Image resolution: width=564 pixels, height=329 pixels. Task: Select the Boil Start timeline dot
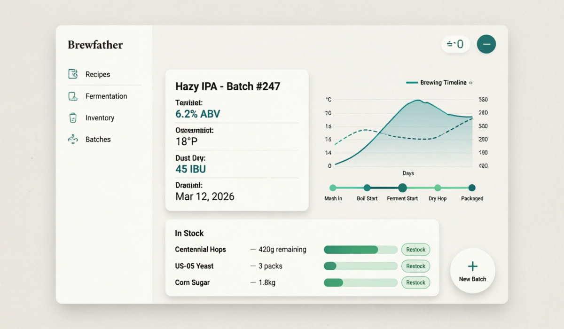367,188
